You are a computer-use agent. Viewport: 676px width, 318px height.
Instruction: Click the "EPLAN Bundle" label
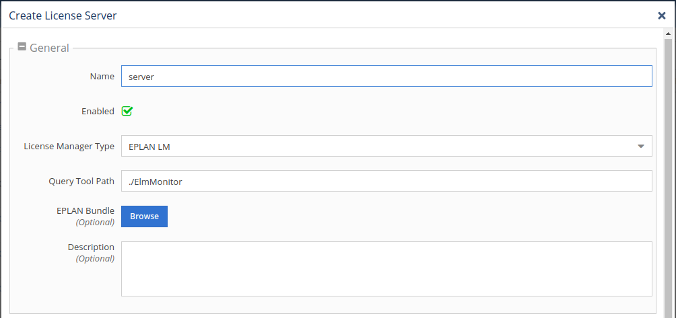pyautogui.click(x=86, y=211)
